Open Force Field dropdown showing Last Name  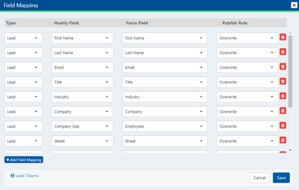point(165,53)
